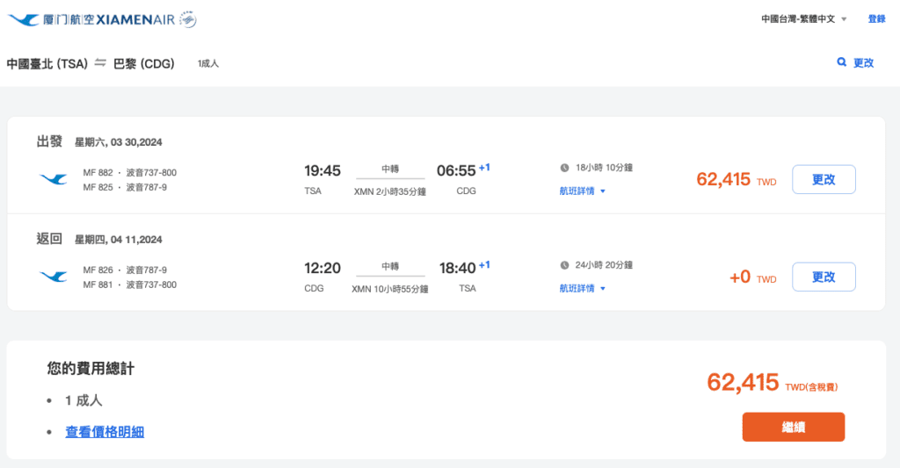Click the return date 星期四, 04 11,2024
900x468 pixels.
coord(119,240)
